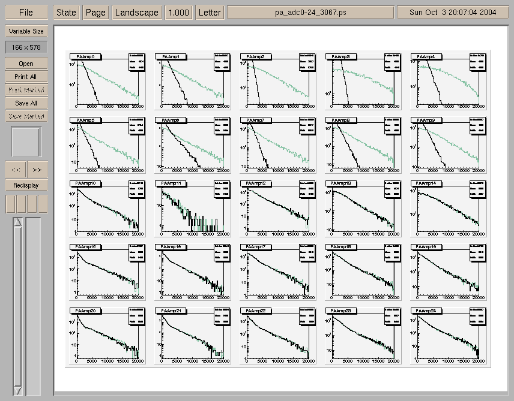This screenshot has width=514, height=401.
Task: Click the PAAmp15 histogram plot
Action: coord(107,272)
